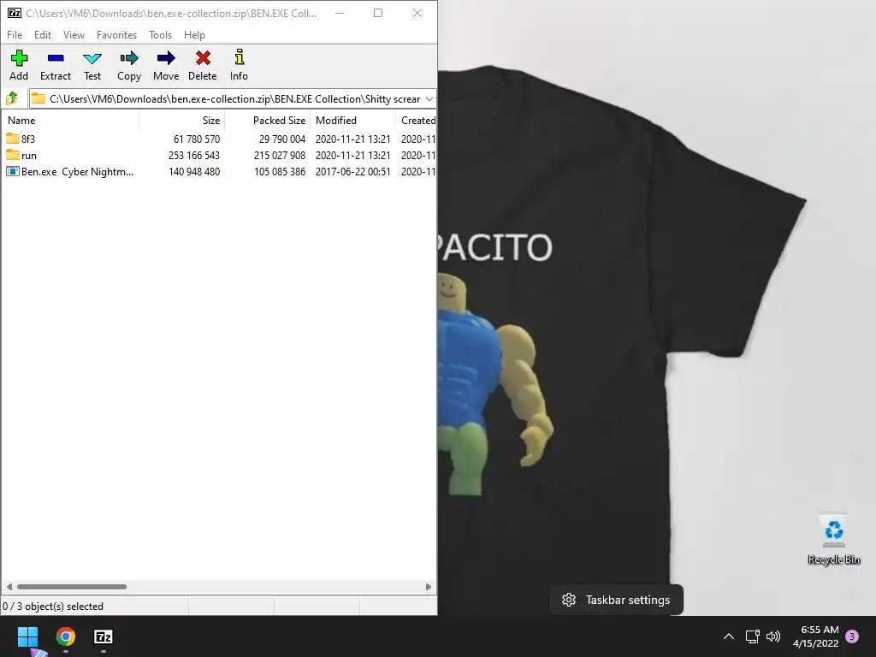
Task: Select the Copy arrow icon
Action: coord(129,58)
